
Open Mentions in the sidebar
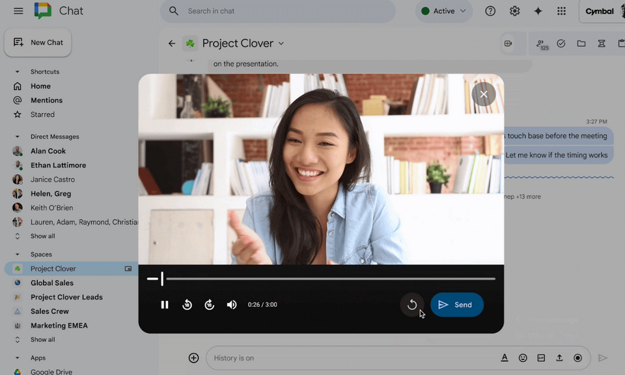(x=46, y=100)
